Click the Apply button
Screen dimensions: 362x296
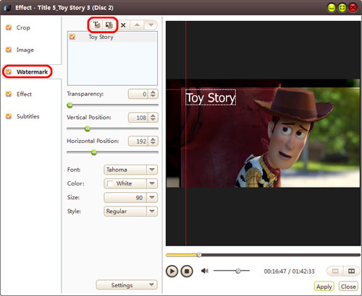324,287
